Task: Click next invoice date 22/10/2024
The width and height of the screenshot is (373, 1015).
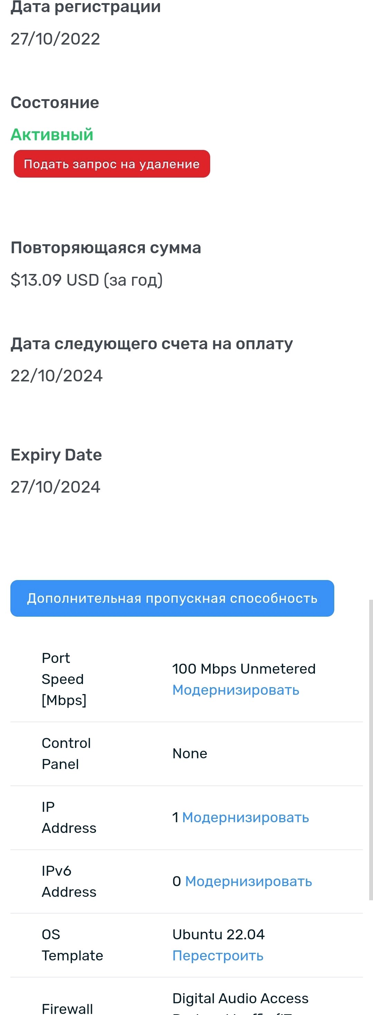Action: click(x=56, y=376)
